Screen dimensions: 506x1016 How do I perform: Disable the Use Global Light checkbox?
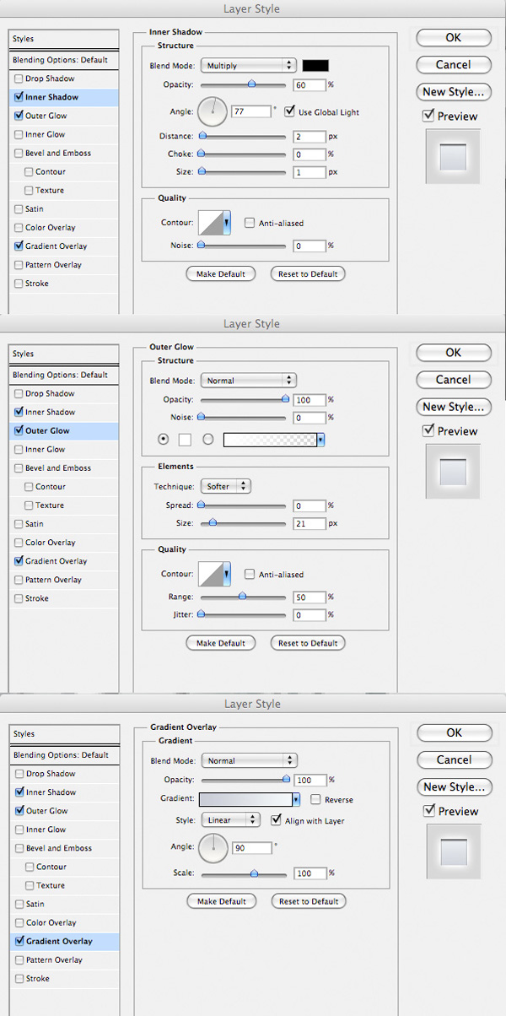[290, 111]
